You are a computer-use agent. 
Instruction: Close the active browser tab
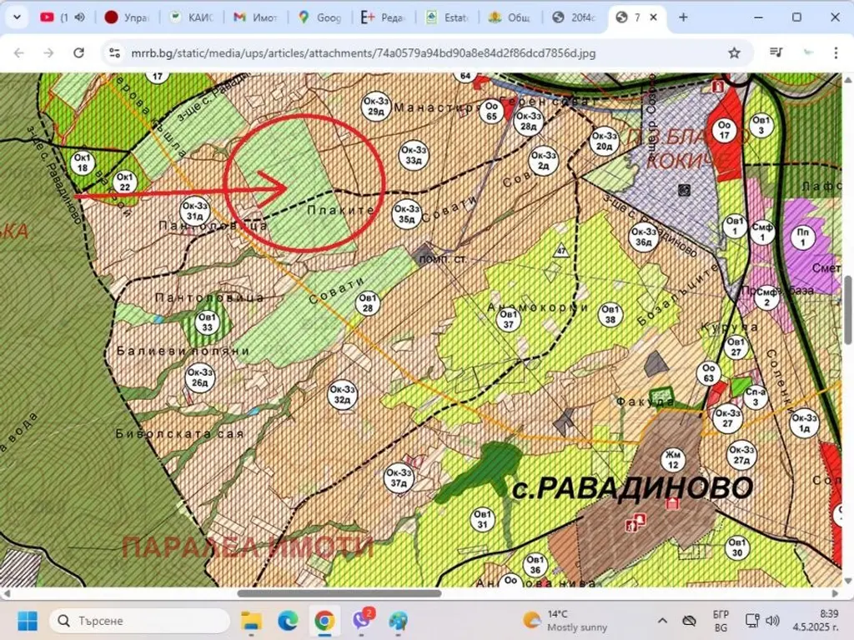coord(655,17)
